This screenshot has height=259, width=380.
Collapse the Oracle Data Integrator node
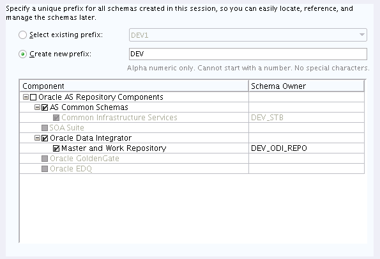point(37,138)
